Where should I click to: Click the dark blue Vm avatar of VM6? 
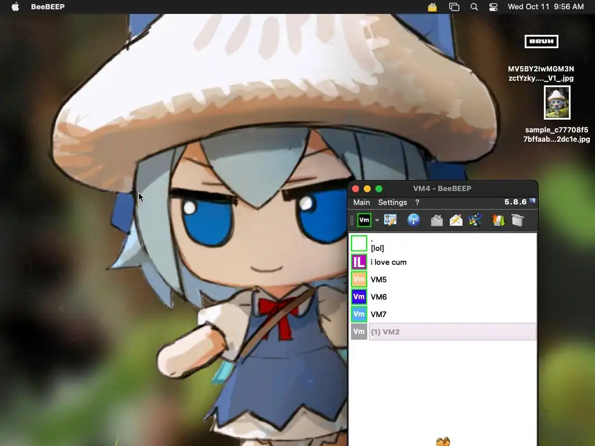coord(359,297)
